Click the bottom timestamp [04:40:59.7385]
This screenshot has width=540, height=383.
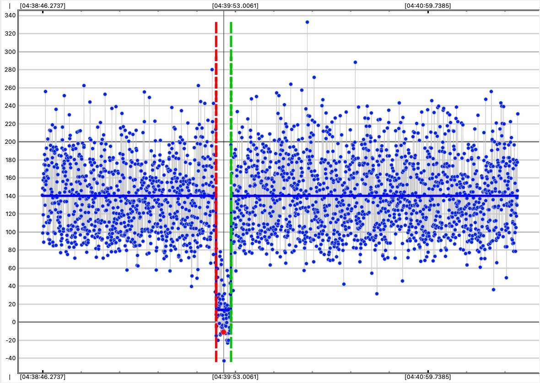tap(427, 377)
